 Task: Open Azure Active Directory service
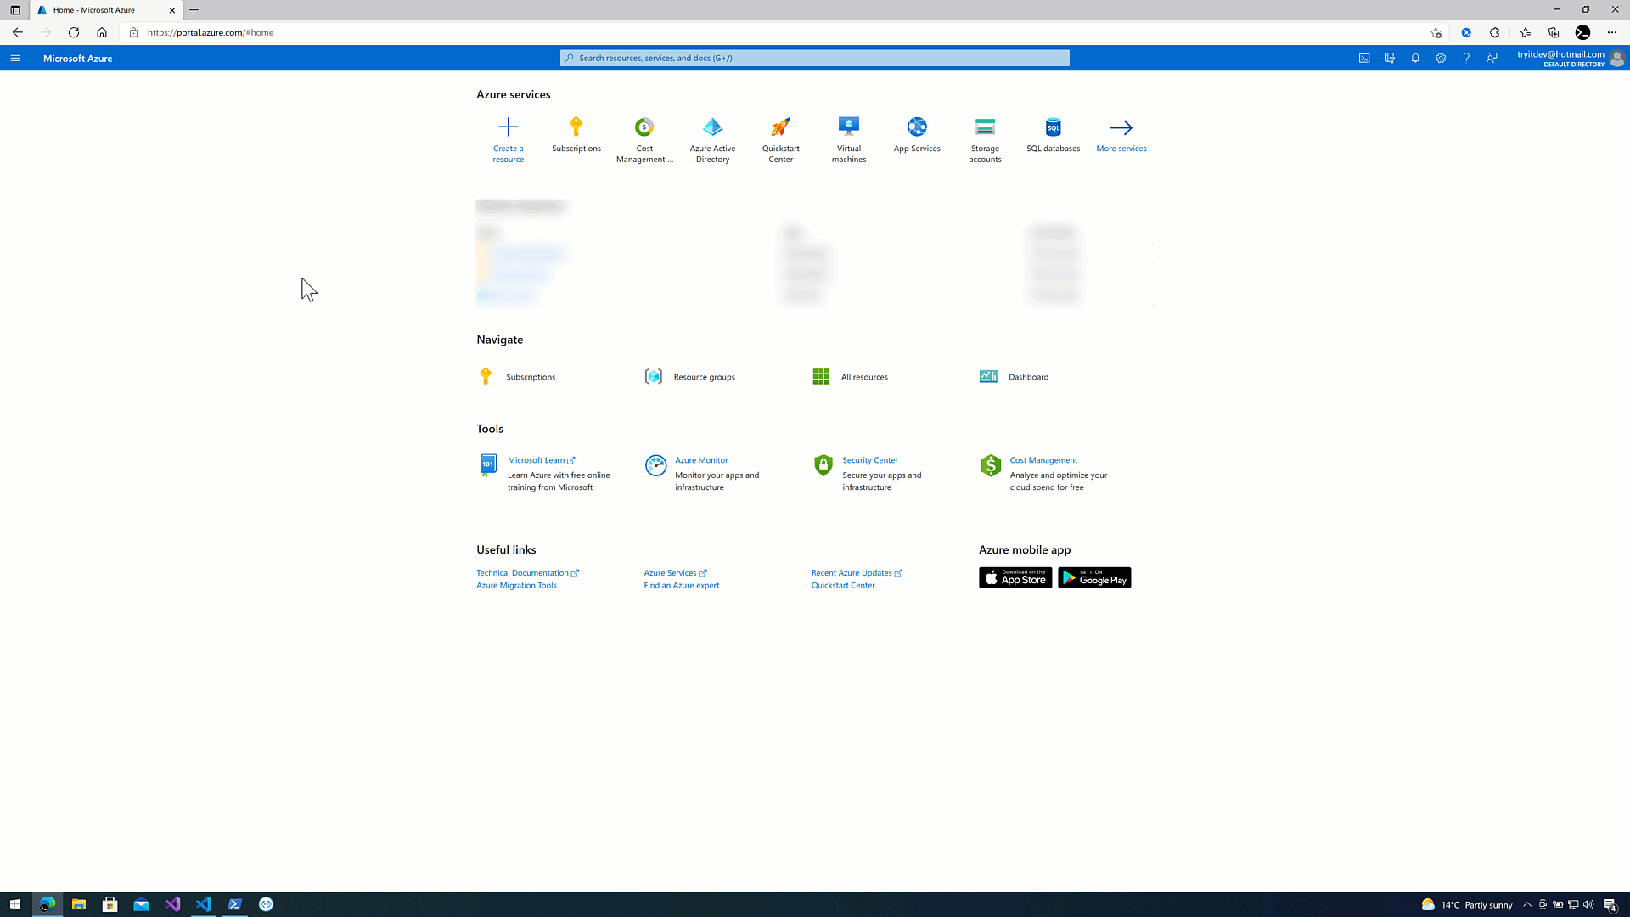[x=712, y=127]
